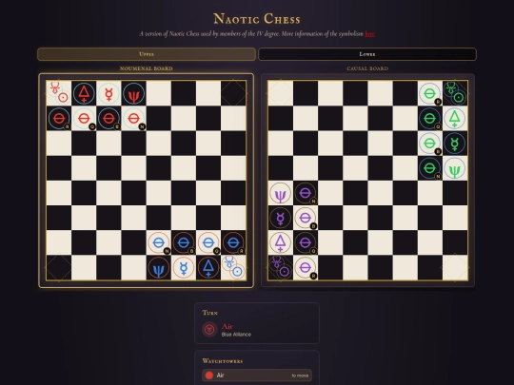The image size is (514, 385).
Task: Select the purple pawn marked N
Action: (x=306, y=193)
